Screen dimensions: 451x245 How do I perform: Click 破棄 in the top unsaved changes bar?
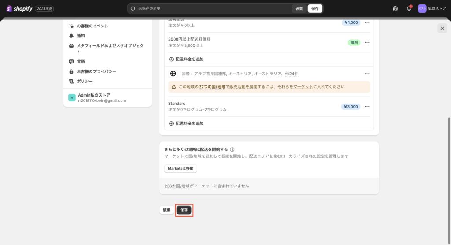299,8
